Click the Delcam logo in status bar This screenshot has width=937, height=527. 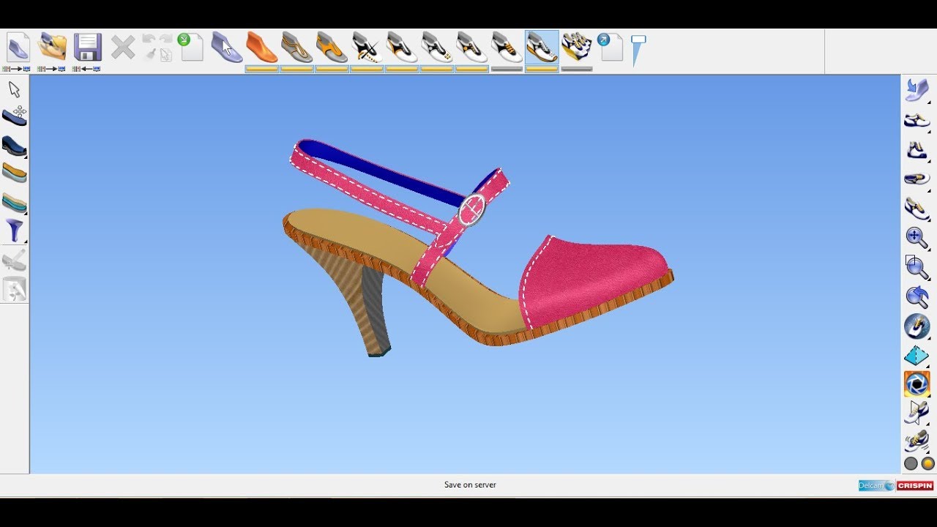876,485
